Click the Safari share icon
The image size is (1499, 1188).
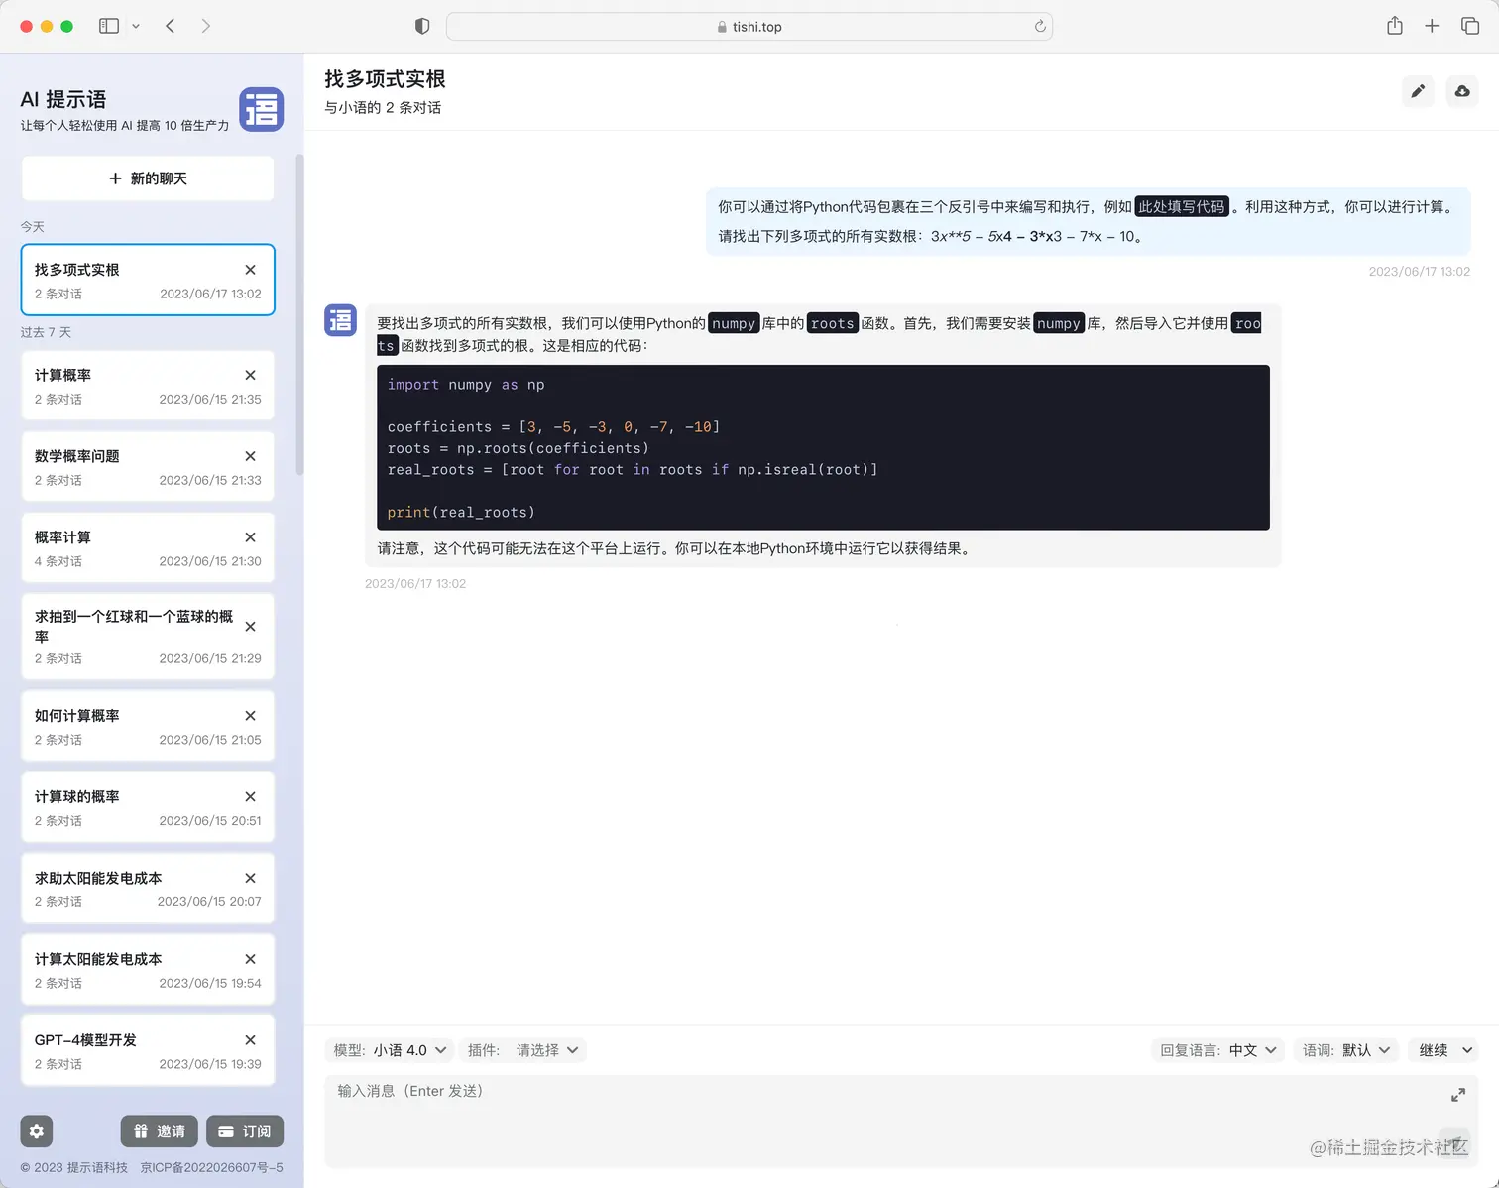(1395, 26)
